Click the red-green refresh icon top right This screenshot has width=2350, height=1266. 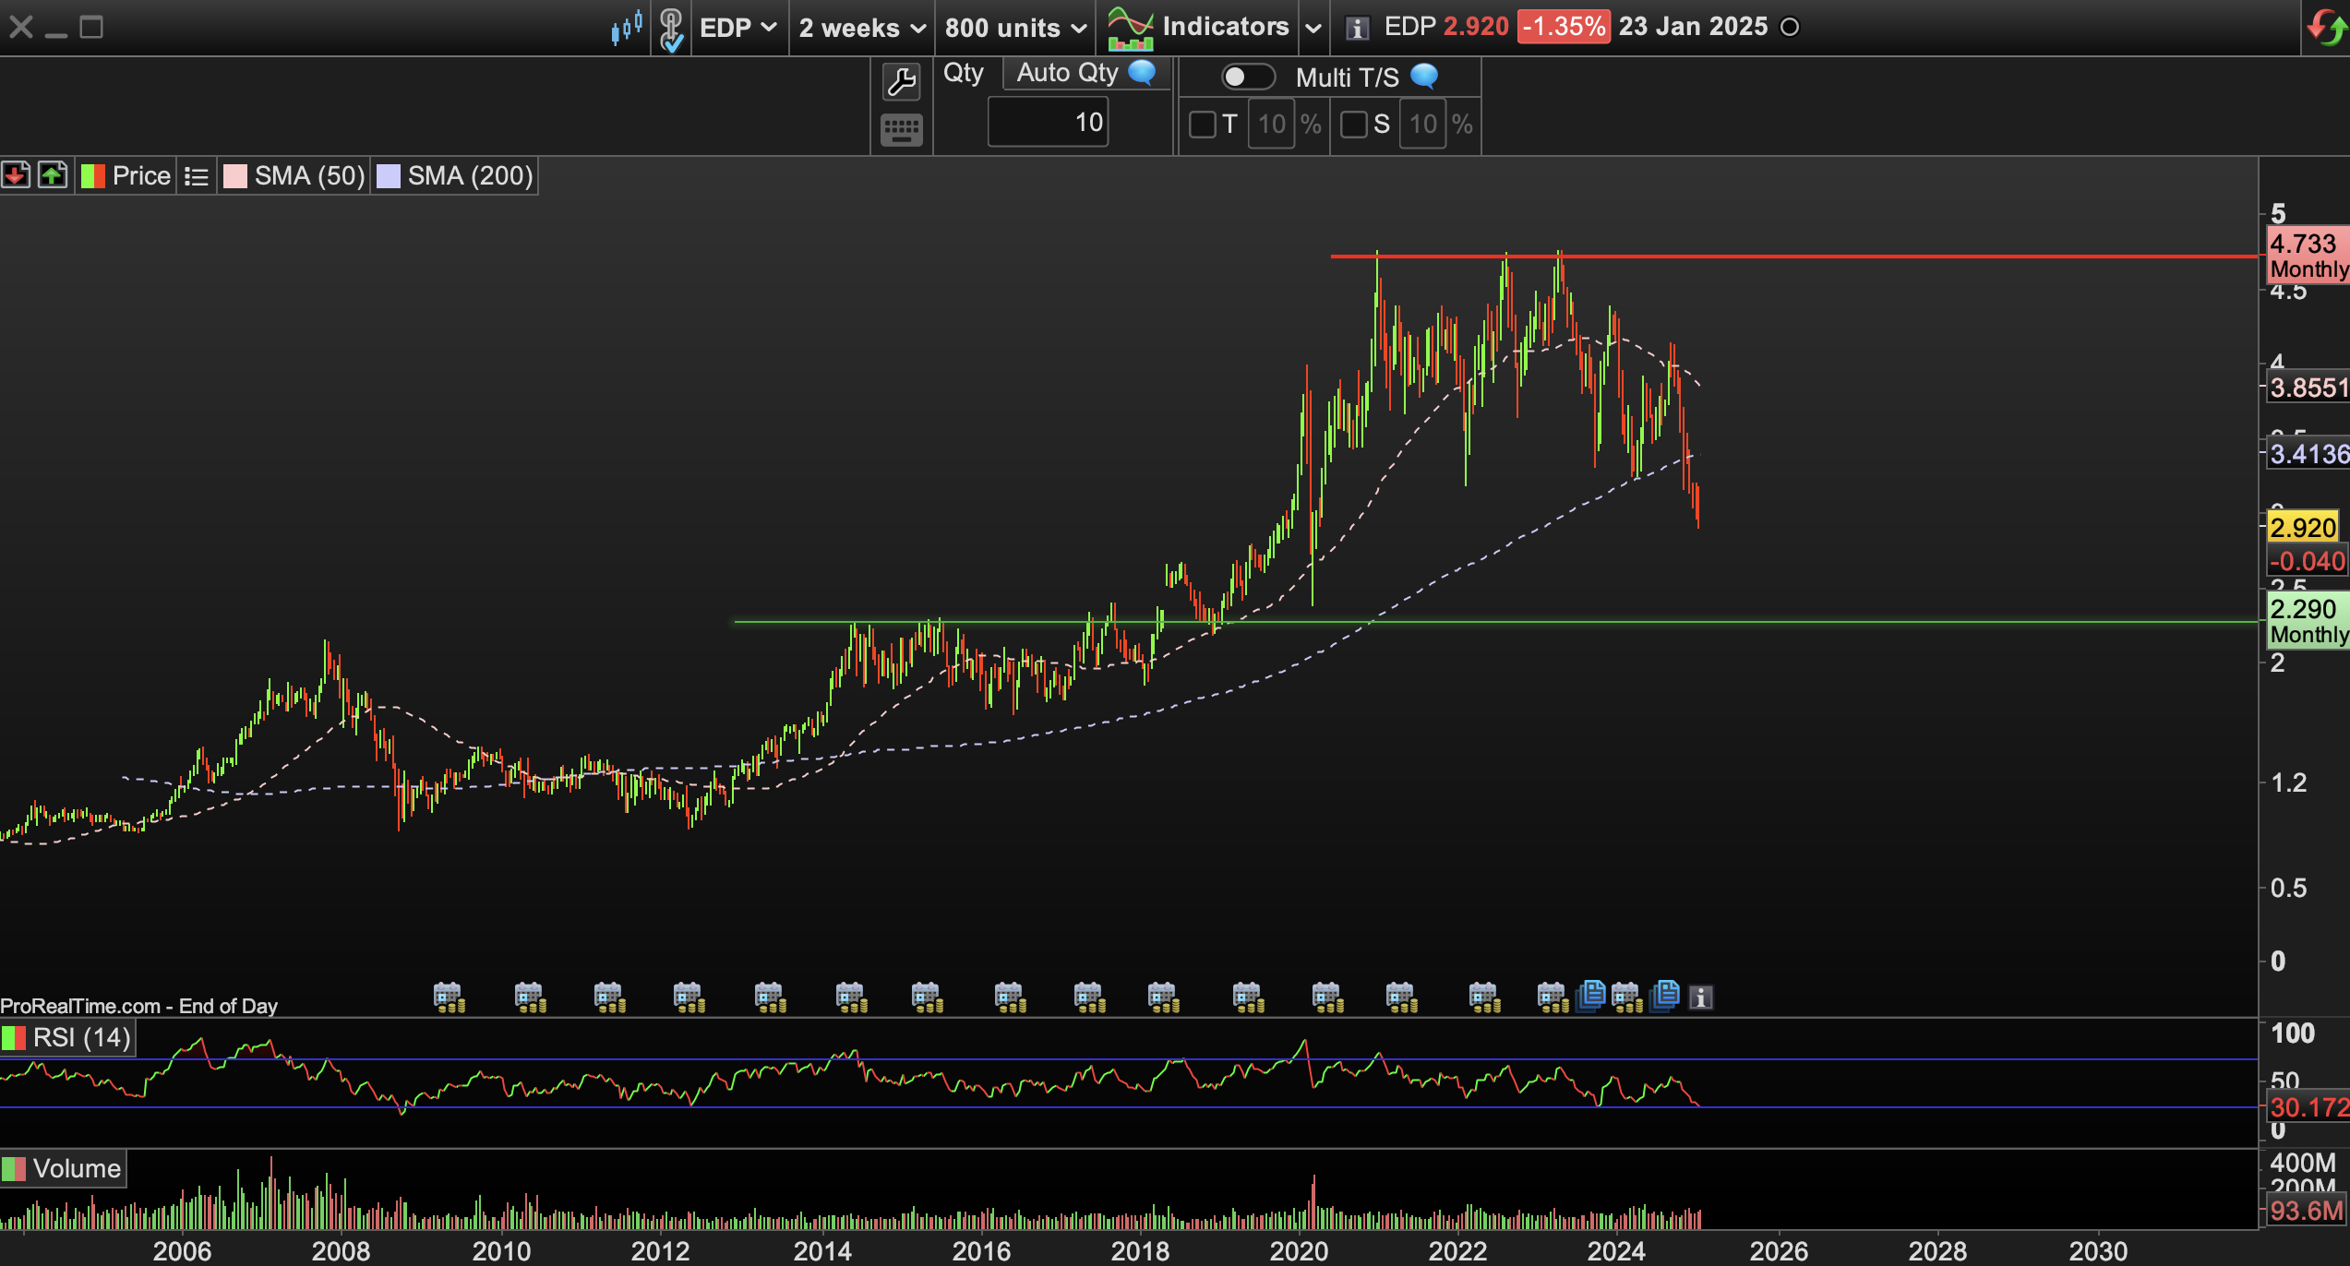coord(2327,28)
